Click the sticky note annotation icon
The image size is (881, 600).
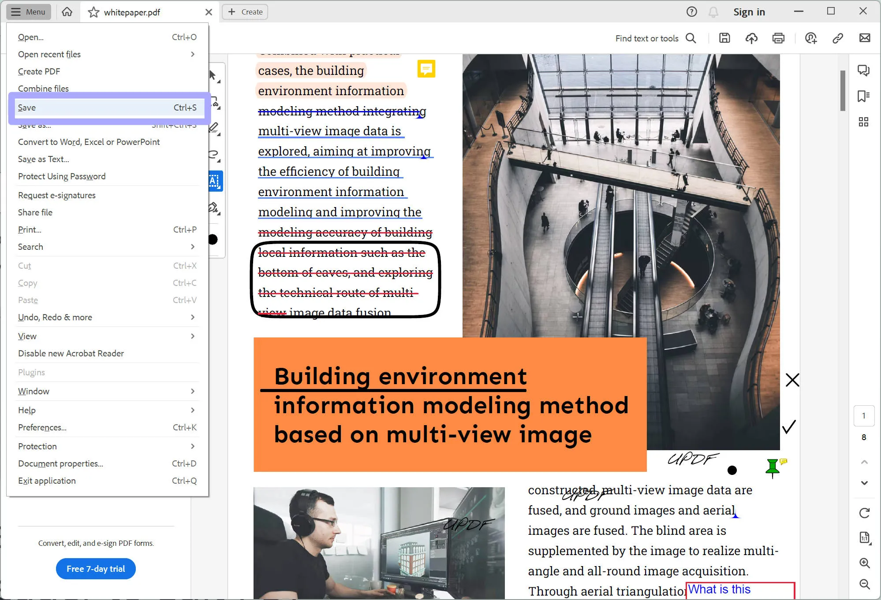pyautogui.click(x=426, y=68)
